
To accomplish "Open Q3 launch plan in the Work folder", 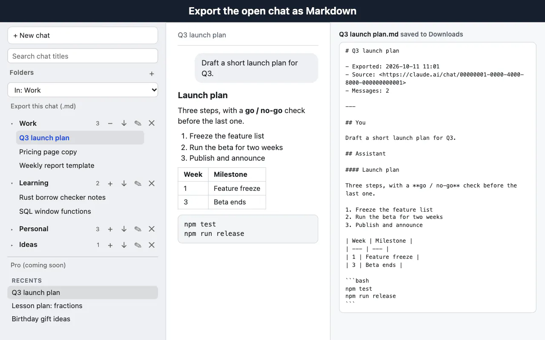I will click(x=80, y=138).
